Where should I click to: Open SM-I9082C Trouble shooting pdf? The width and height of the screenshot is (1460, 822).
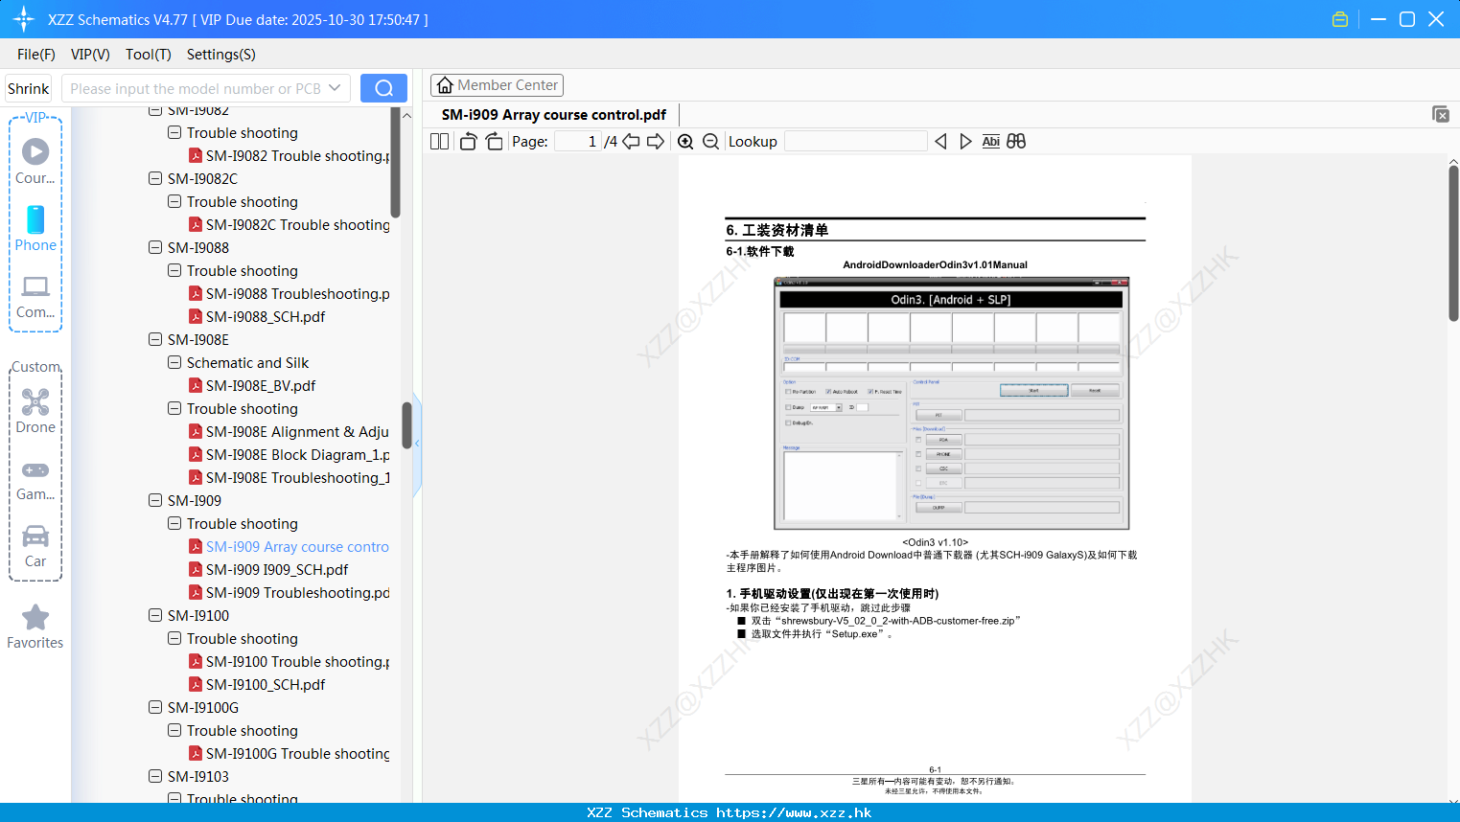pyautogui.click(x=289, y=225)
